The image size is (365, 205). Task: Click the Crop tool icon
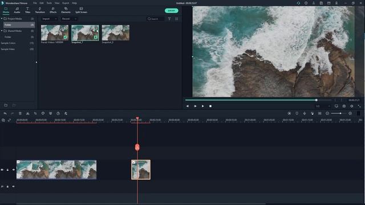click(x=35, y=113)
